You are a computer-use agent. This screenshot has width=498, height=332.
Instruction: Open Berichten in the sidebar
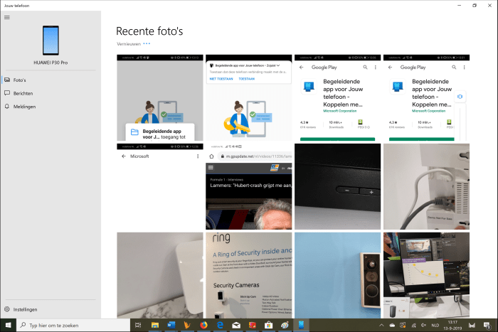click(51, 93)
